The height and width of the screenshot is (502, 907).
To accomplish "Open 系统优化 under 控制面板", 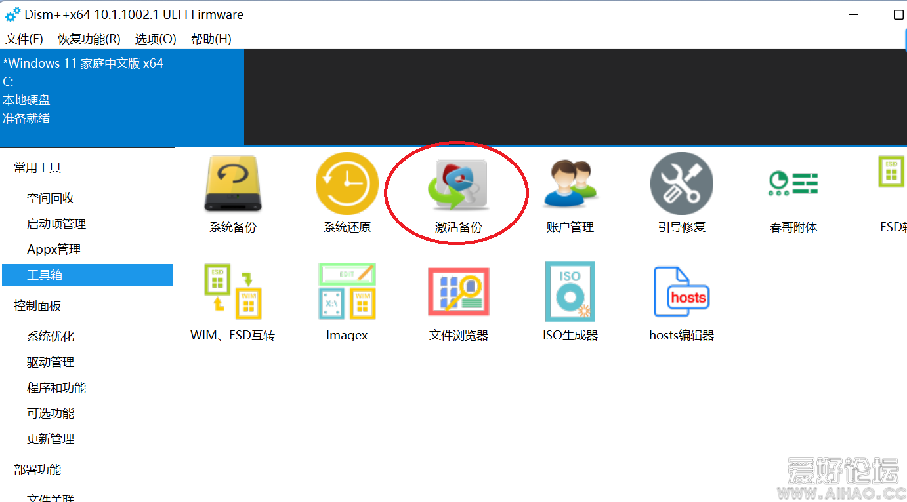I will (51, 336).
